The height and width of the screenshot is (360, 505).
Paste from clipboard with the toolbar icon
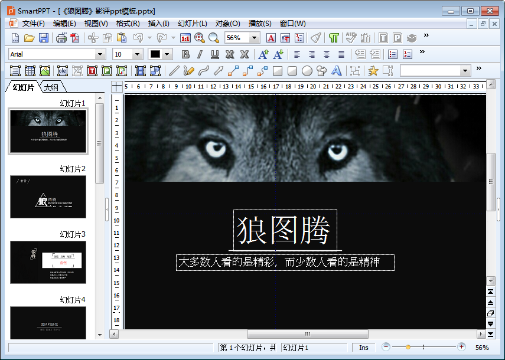pos(122,38)
